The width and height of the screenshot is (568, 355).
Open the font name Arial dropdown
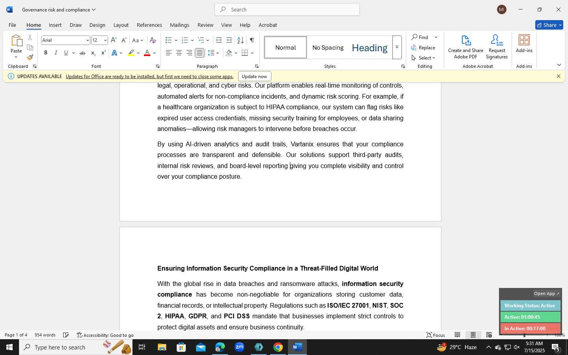pos(88,40)
